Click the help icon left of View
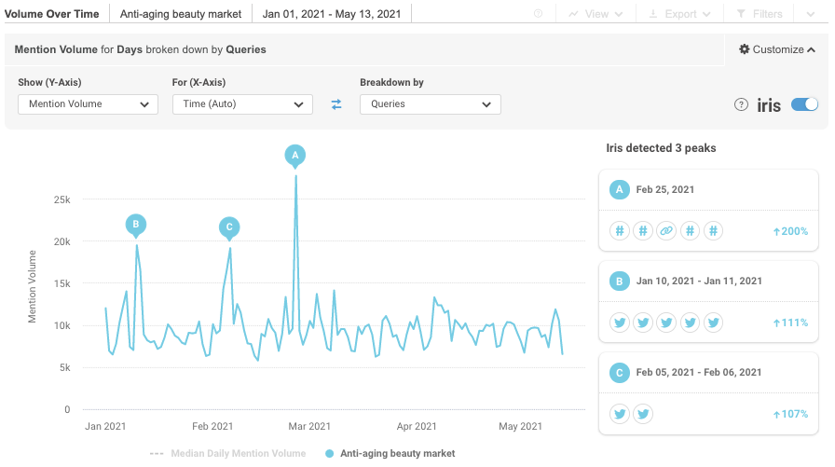This screenshot has height=467, width=835. (539, 15)
